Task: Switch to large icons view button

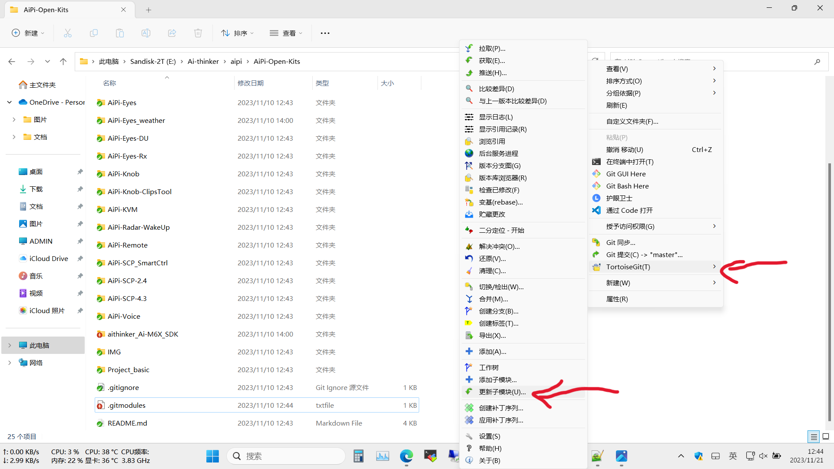Action: pyautogui.click(x=826, y=436)
